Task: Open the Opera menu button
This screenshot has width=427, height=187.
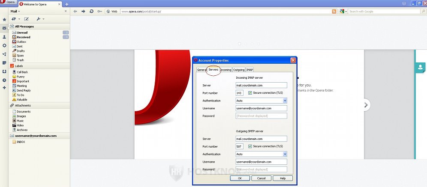Action: click(9, 2)
